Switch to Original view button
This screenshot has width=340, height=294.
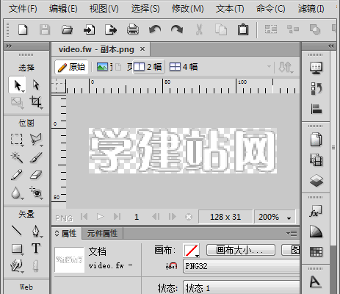71,67
